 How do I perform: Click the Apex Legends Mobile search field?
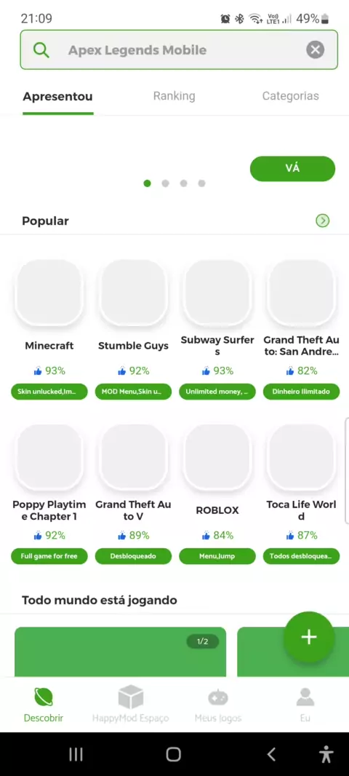click(x=179, y=50)
